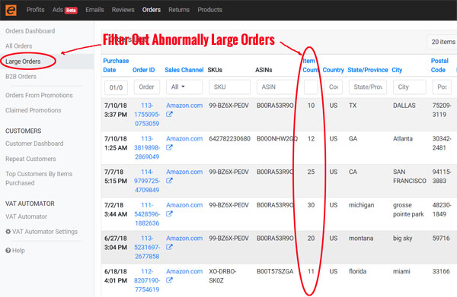Open external link icon for order 114-9799725-4709849
The image size is (457, 297).
click(x=169, y=181)
